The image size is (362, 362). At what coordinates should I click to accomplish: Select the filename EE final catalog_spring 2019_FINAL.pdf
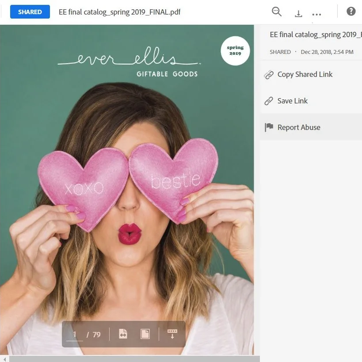tap(118, 12)
